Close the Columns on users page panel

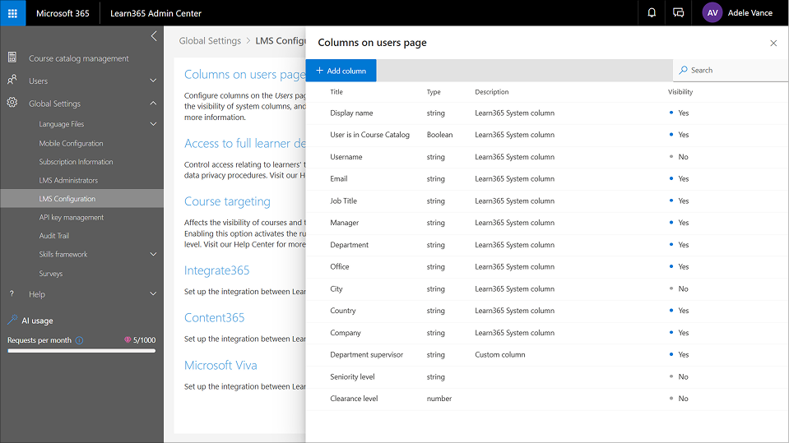pos(773,43)
